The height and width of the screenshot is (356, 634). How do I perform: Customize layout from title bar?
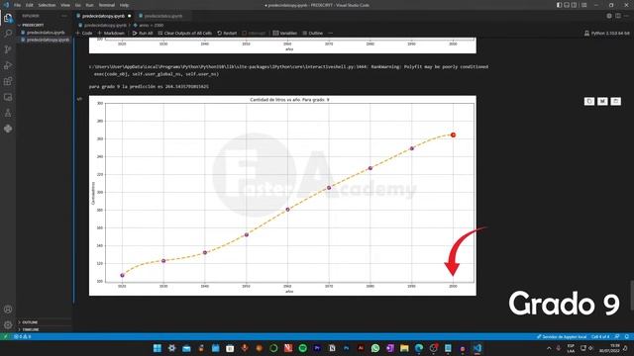click(583, 5)
